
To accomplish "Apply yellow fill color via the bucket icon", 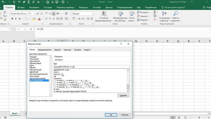I will (34, 19).
